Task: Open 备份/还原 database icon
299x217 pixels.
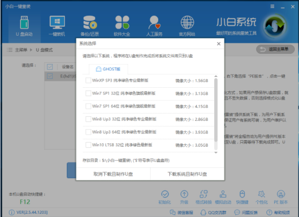Action: pyautogui.click(x=89, y=24)
